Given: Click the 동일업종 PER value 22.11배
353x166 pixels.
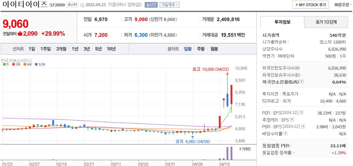Looking at the screenshot, I should [338, 146].
